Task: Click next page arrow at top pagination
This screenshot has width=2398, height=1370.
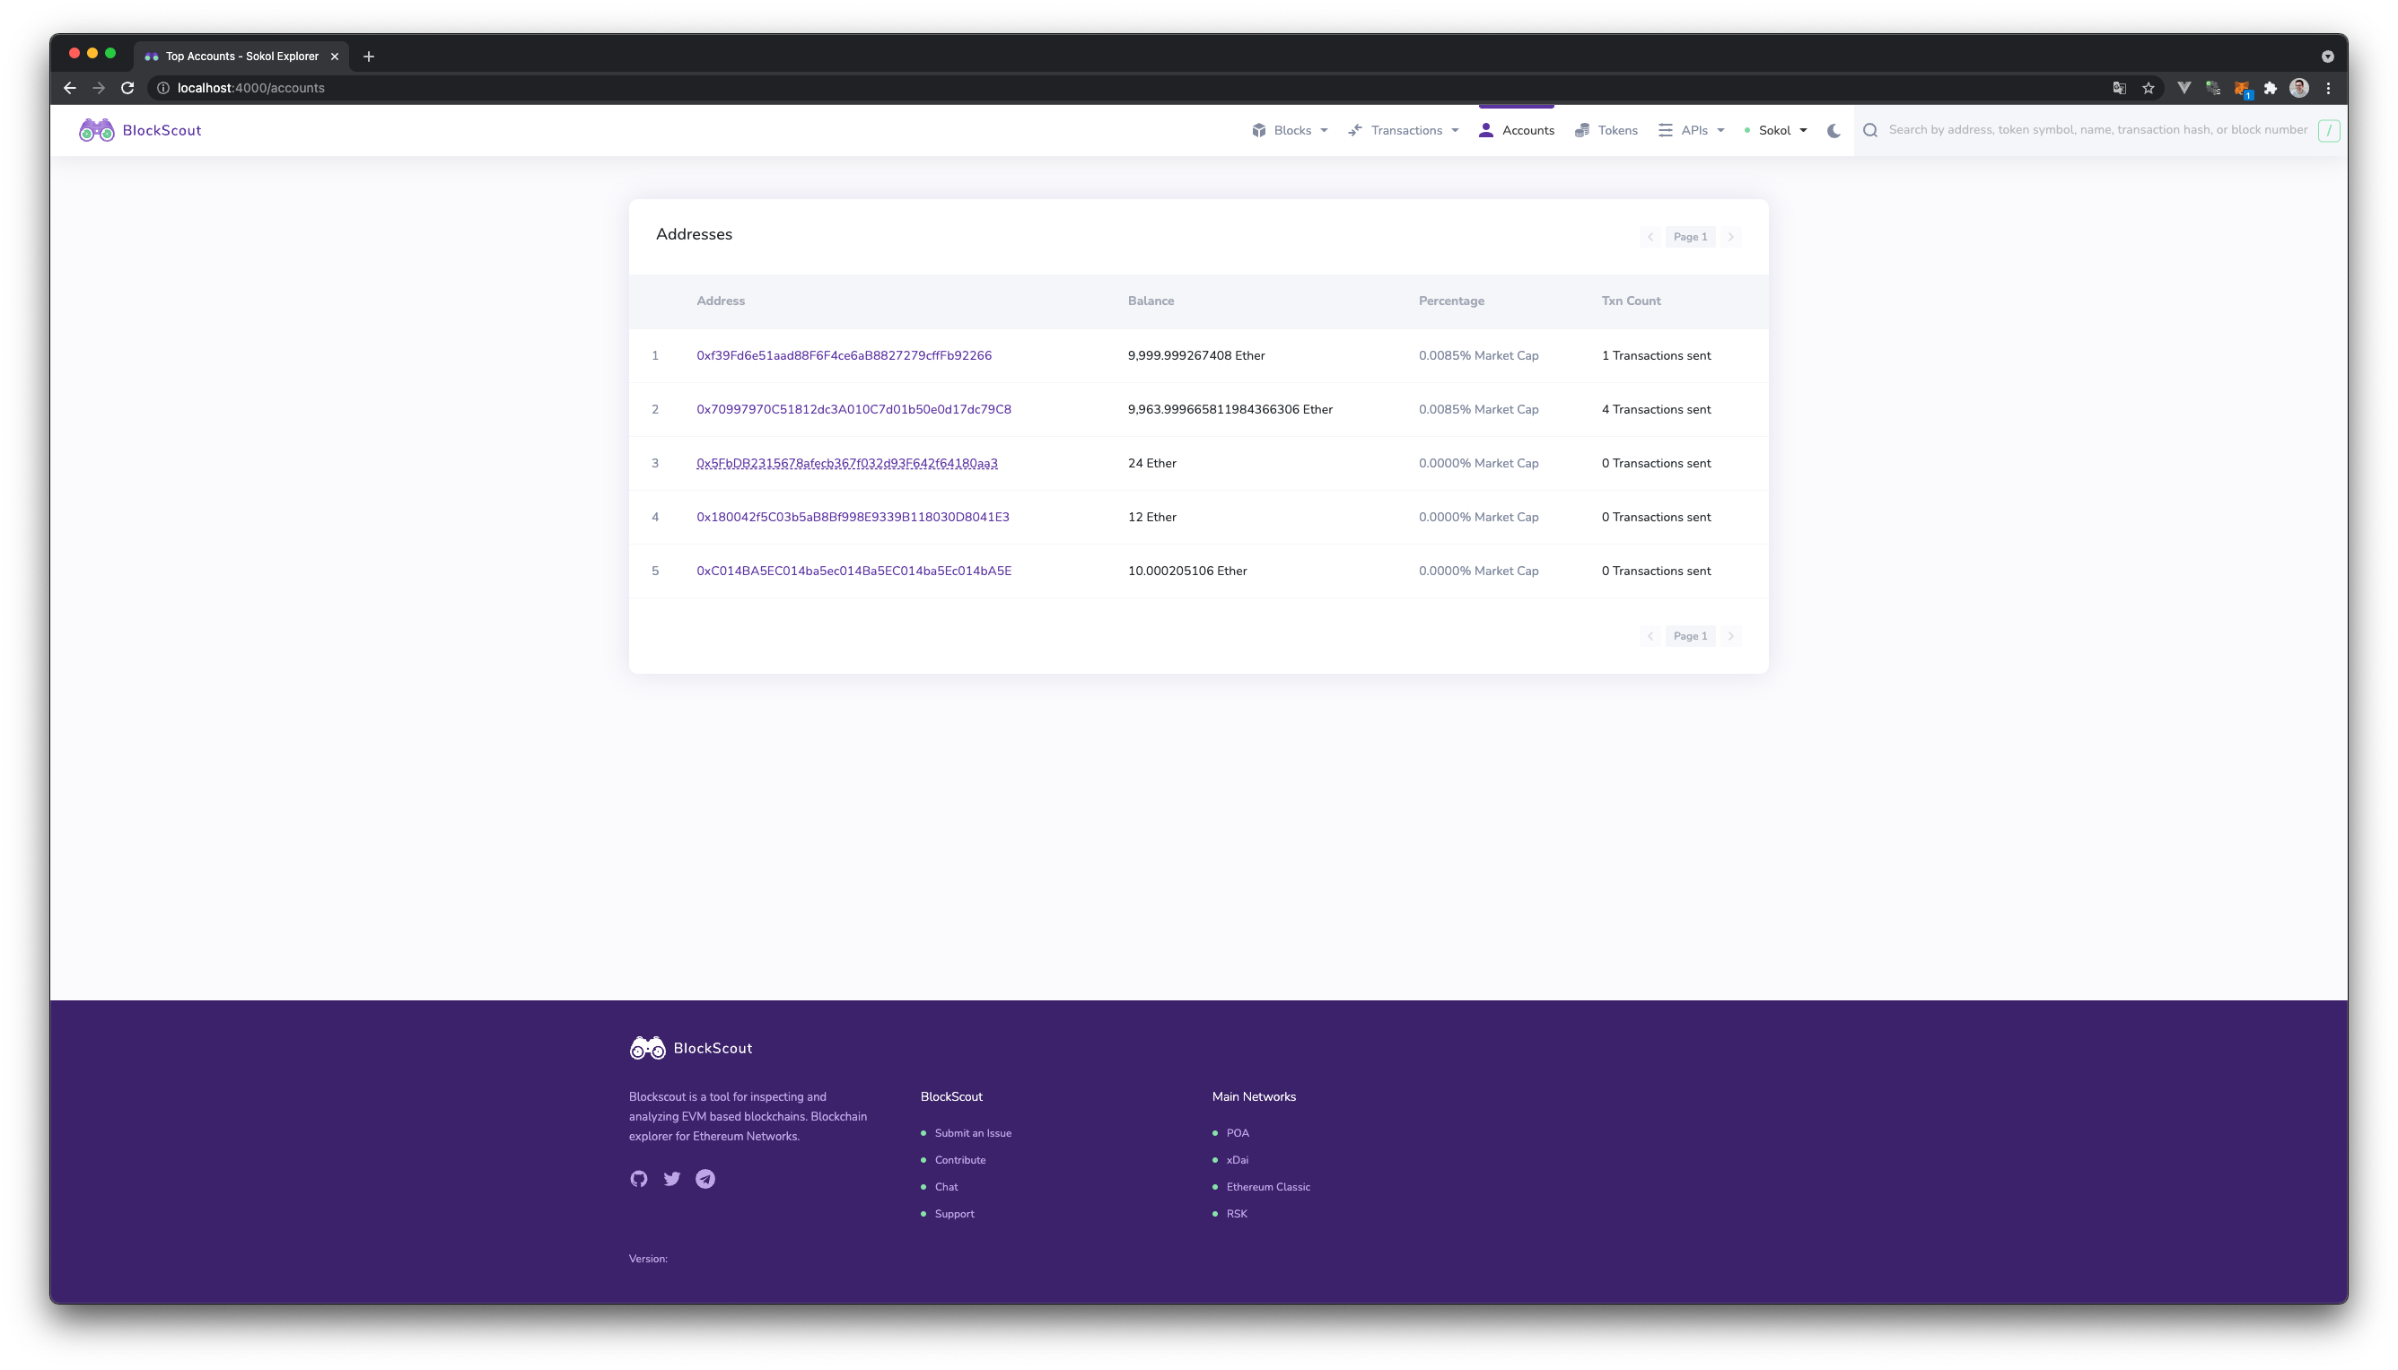Action: point(1730,237)
